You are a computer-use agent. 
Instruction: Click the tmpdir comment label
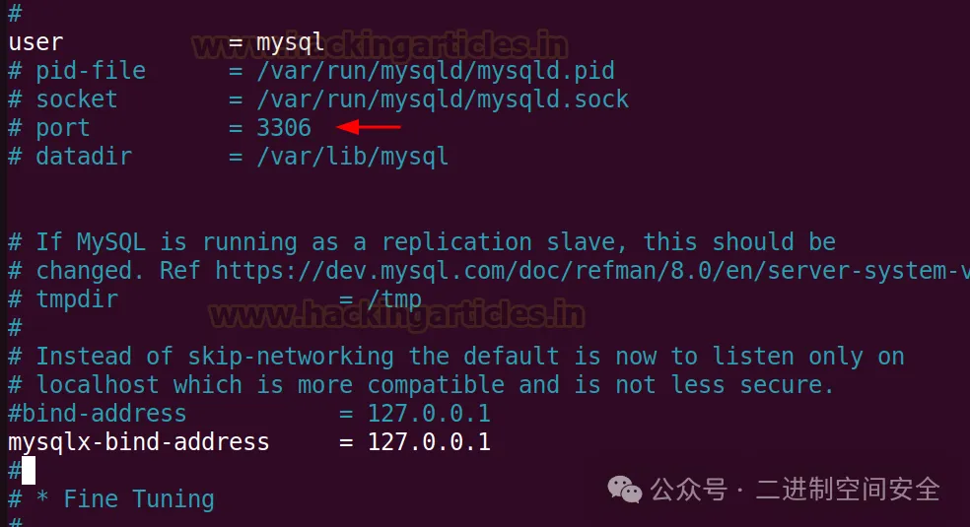(x=77, y=299)
